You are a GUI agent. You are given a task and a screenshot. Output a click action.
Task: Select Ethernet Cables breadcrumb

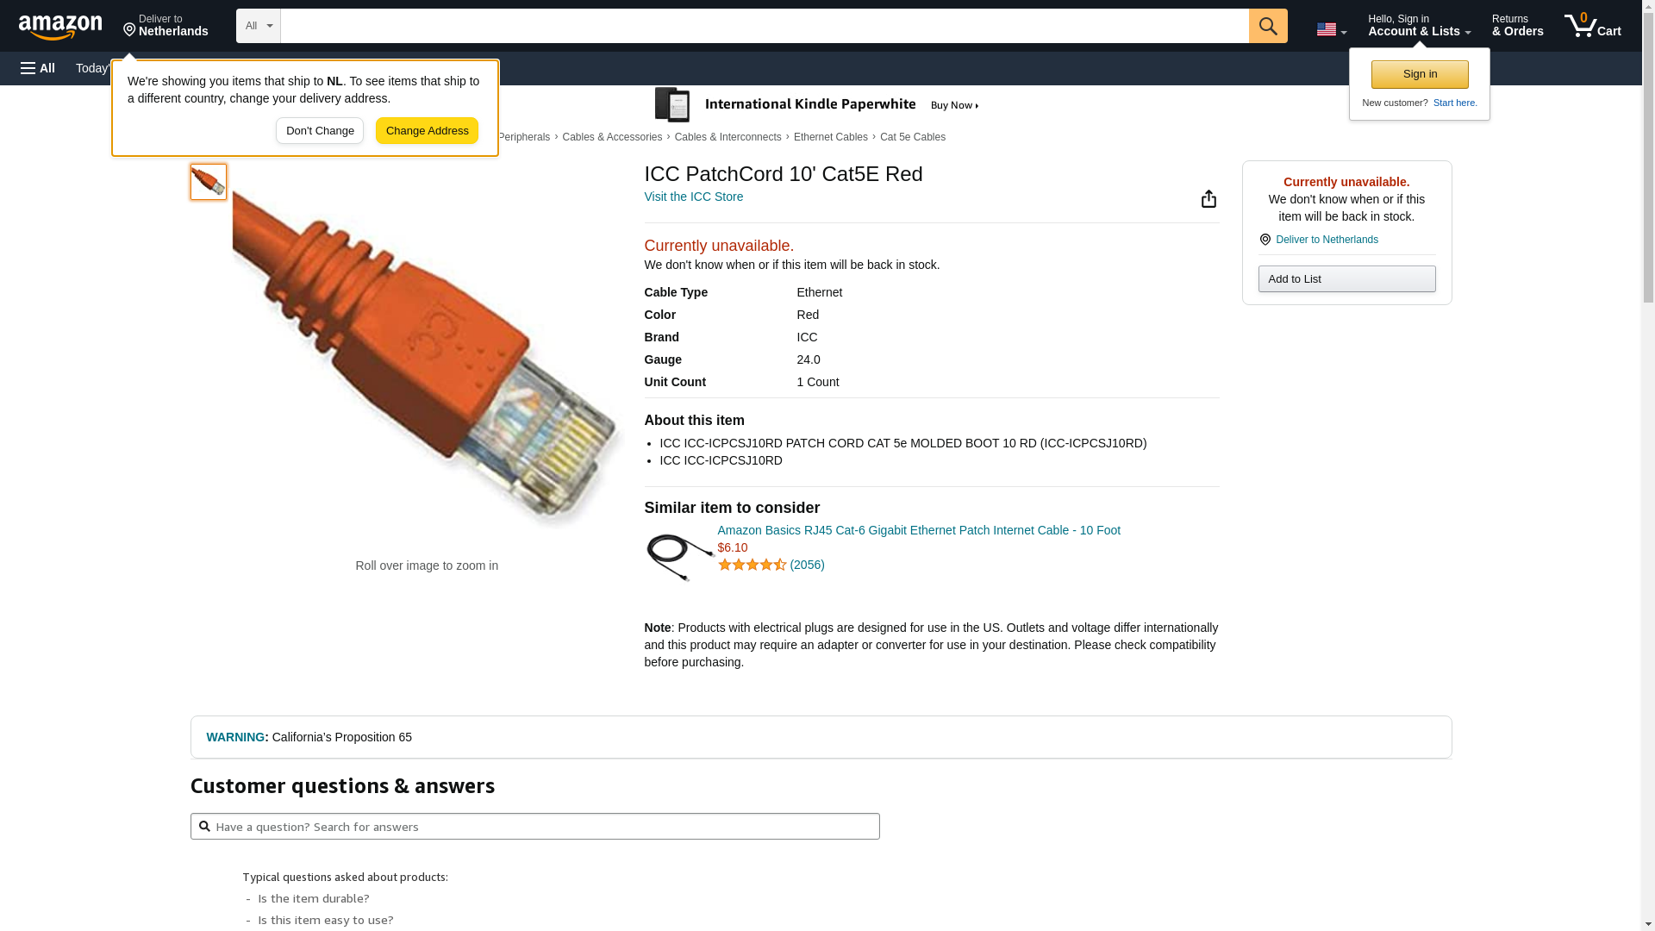pos(830,137)
